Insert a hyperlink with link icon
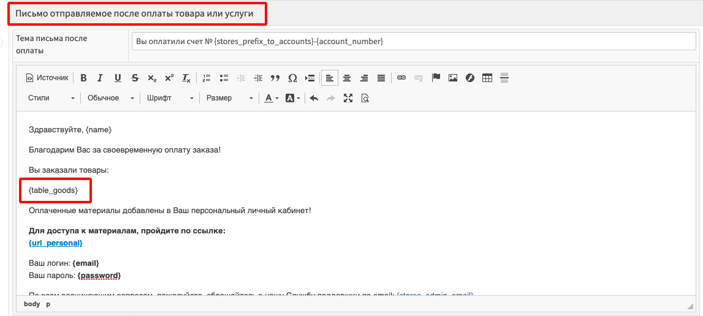The height and width of the screenshot is (316, 703). pos(401,78)
